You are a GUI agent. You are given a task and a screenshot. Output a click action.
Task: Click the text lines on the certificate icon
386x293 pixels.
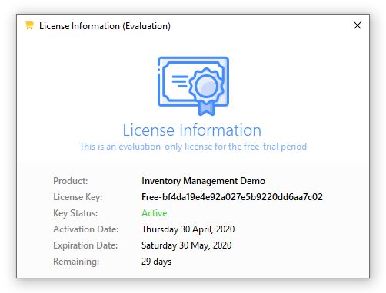(180, 81)
